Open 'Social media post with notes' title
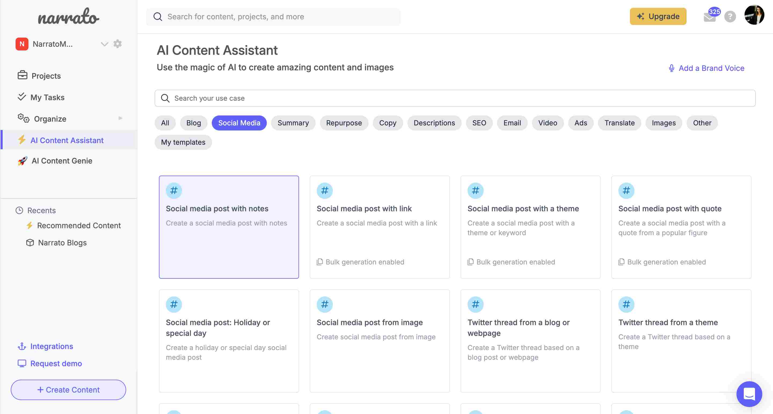The image size is (773, 414). click(217, 208)
